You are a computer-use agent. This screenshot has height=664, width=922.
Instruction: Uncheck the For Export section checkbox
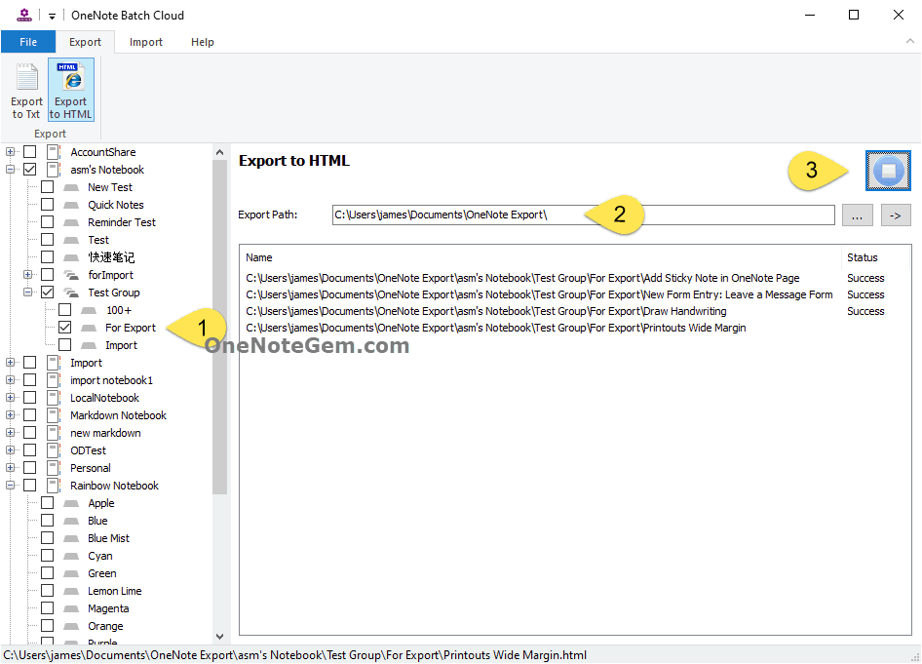[x=64, y=327]
